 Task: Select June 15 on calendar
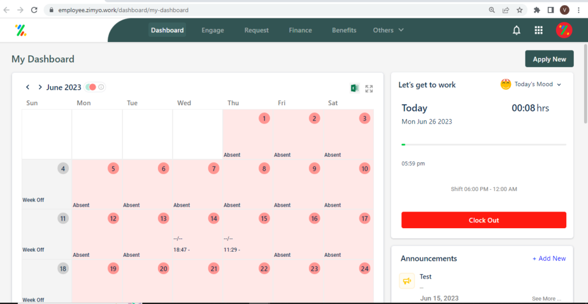pos(264,218)
